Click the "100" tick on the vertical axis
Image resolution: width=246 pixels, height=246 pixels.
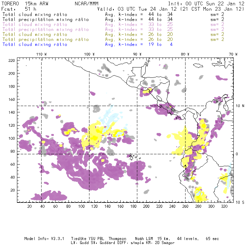click(x=12, y=138)
